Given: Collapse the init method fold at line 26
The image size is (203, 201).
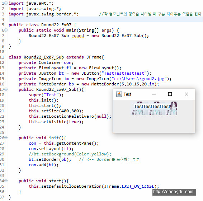Looking at the screenshot, I should (6, 138).
